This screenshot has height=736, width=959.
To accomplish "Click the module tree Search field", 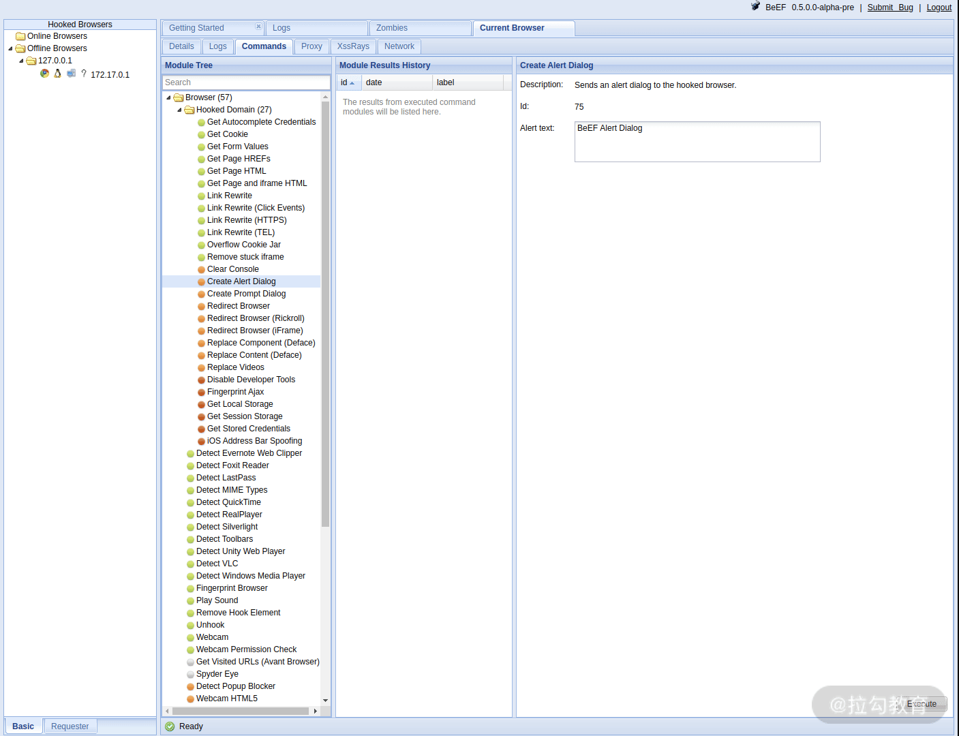I will pos(246,82).
